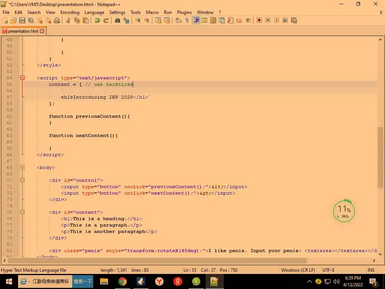Click the vertical scrollbar up arrow

tap(380, 39)
